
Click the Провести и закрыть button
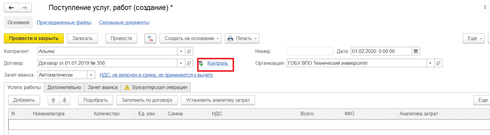click(34, 38)
